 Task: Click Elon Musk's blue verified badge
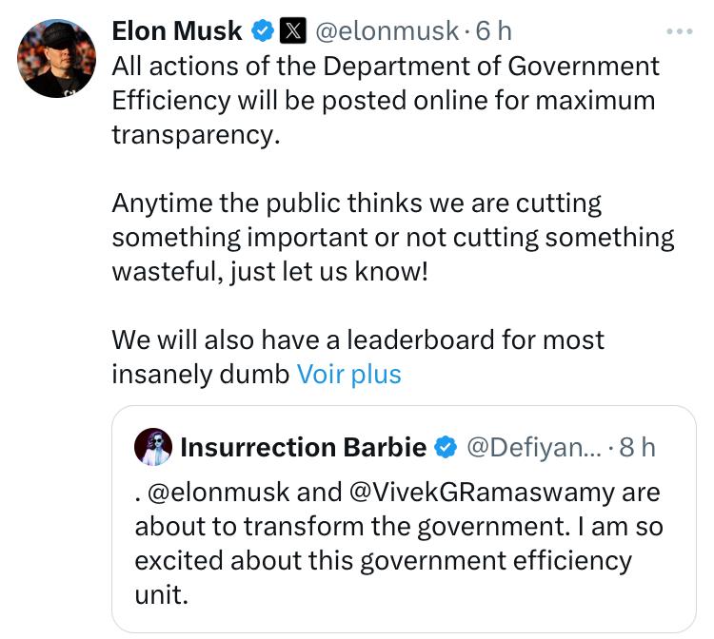tap(262, 31)
